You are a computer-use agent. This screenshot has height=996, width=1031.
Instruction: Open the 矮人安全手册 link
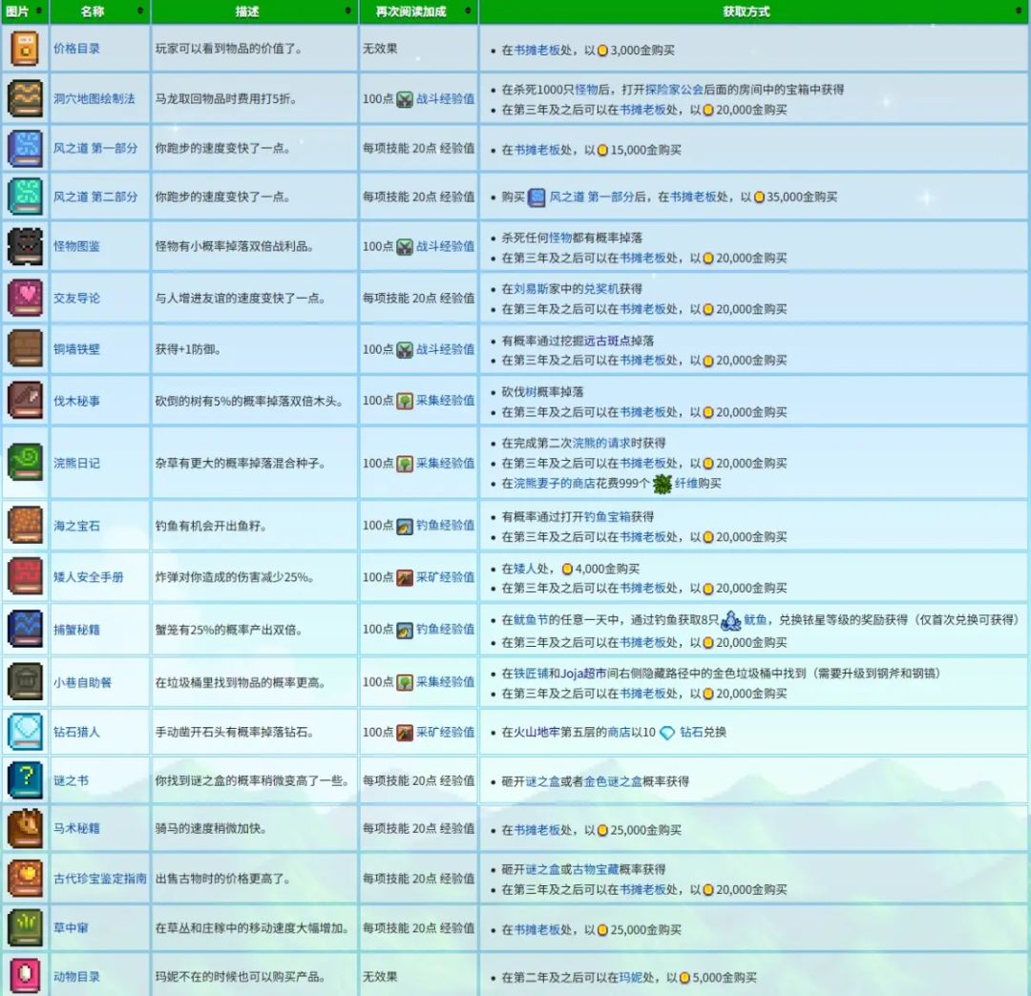pyautogui.click(x=88, y=577)
